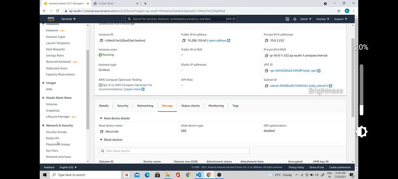Adjust the Brightness slider bar
The width and height of the screenshot is (398, 179).
pyautogui.click(x=361, y=90)
